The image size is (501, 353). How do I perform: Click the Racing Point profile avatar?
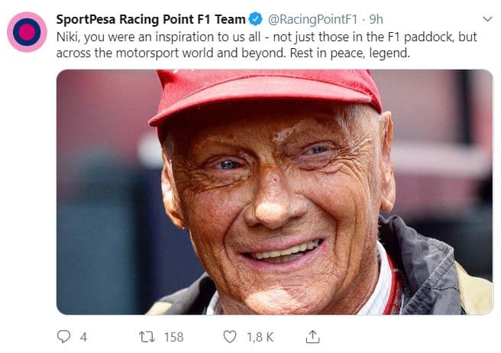coord(27,32)
